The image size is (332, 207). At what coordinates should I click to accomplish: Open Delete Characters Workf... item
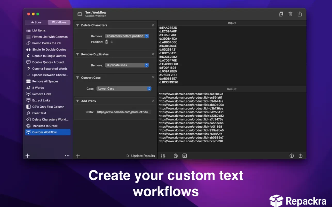pyautogui.click(x=48, y=119)
